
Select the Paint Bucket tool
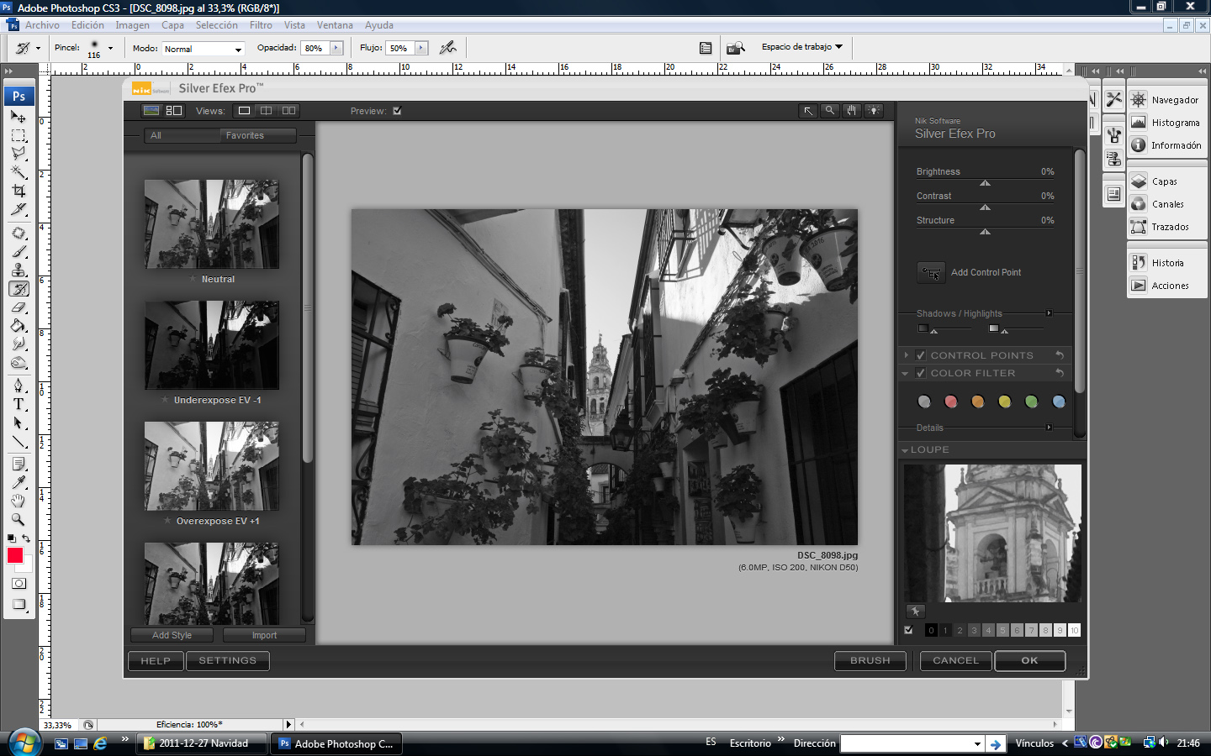[19, 325]
